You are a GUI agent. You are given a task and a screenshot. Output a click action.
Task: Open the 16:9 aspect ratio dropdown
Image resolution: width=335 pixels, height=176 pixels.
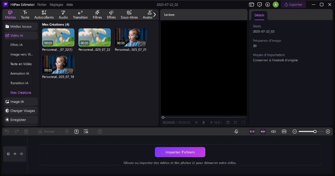pyautogui.click(x=218, y=123)
